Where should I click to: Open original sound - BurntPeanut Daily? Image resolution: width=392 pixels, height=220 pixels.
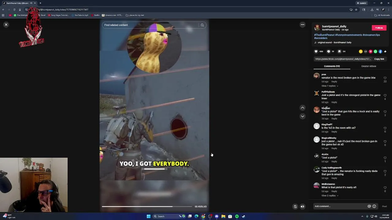point(335,42)
